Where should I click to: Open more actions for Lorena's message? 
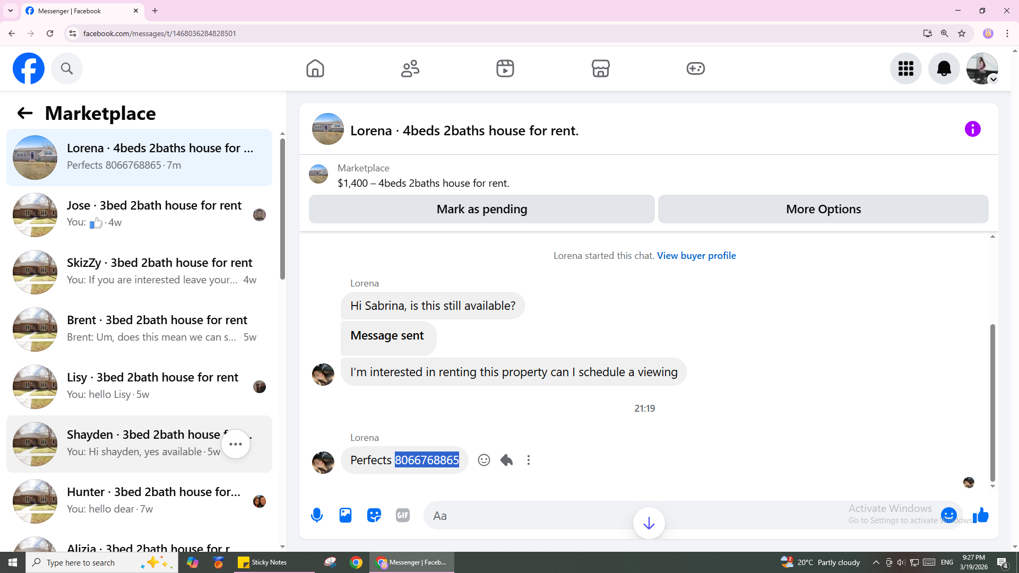529,460
